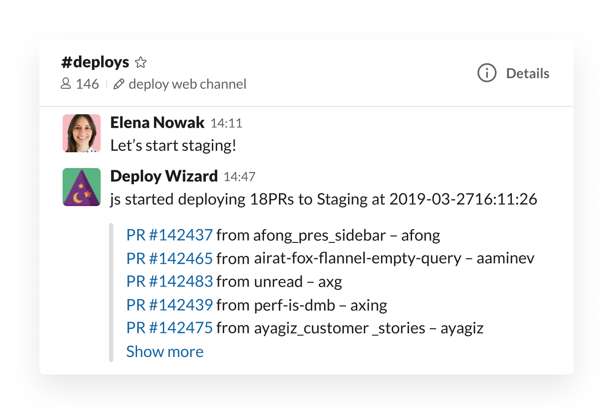Click text 'from ayagiz_customer _stories – ayagiz'

click(x=350, y=328)
